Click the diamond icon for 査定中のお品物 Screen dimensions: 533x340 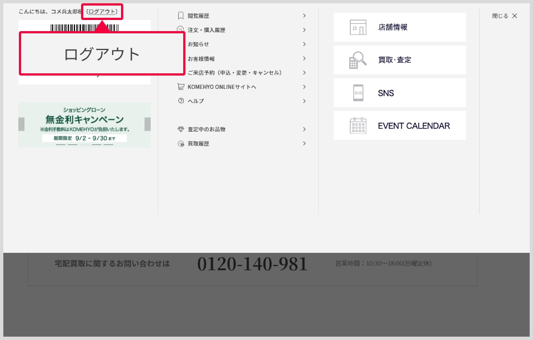[x=180, y=129]
